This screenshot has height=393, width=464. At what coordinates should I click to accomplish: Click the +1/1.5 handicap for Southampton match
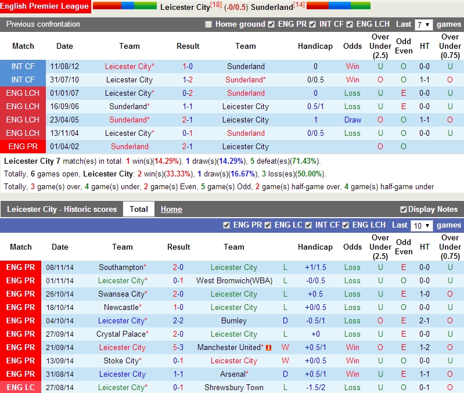[315, 268]
